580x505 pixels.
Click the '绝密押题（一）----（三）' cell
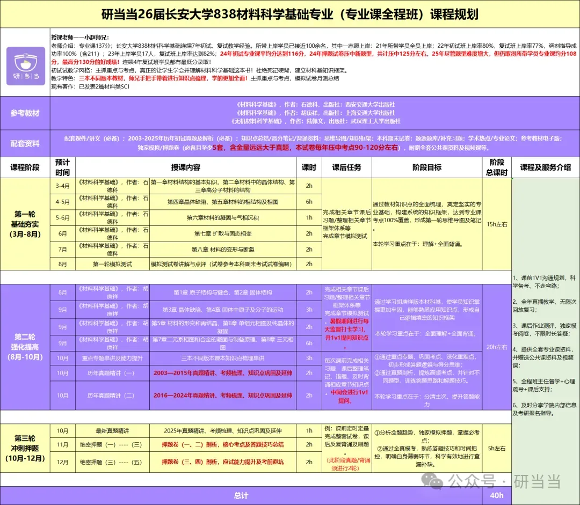click(x=112, y=445)
